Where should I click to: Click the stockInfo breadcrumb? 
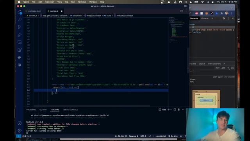coord(76,16)
